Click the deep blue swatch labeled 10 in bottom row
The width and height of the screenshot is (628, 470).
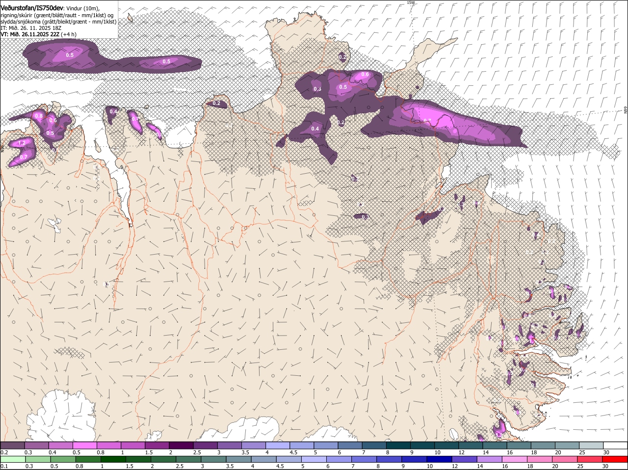point(438,459)
